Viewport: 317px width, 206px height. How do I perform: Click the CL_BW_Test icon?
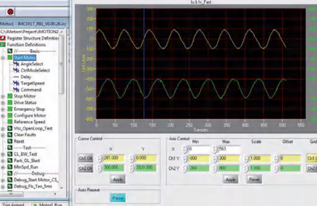10,154
